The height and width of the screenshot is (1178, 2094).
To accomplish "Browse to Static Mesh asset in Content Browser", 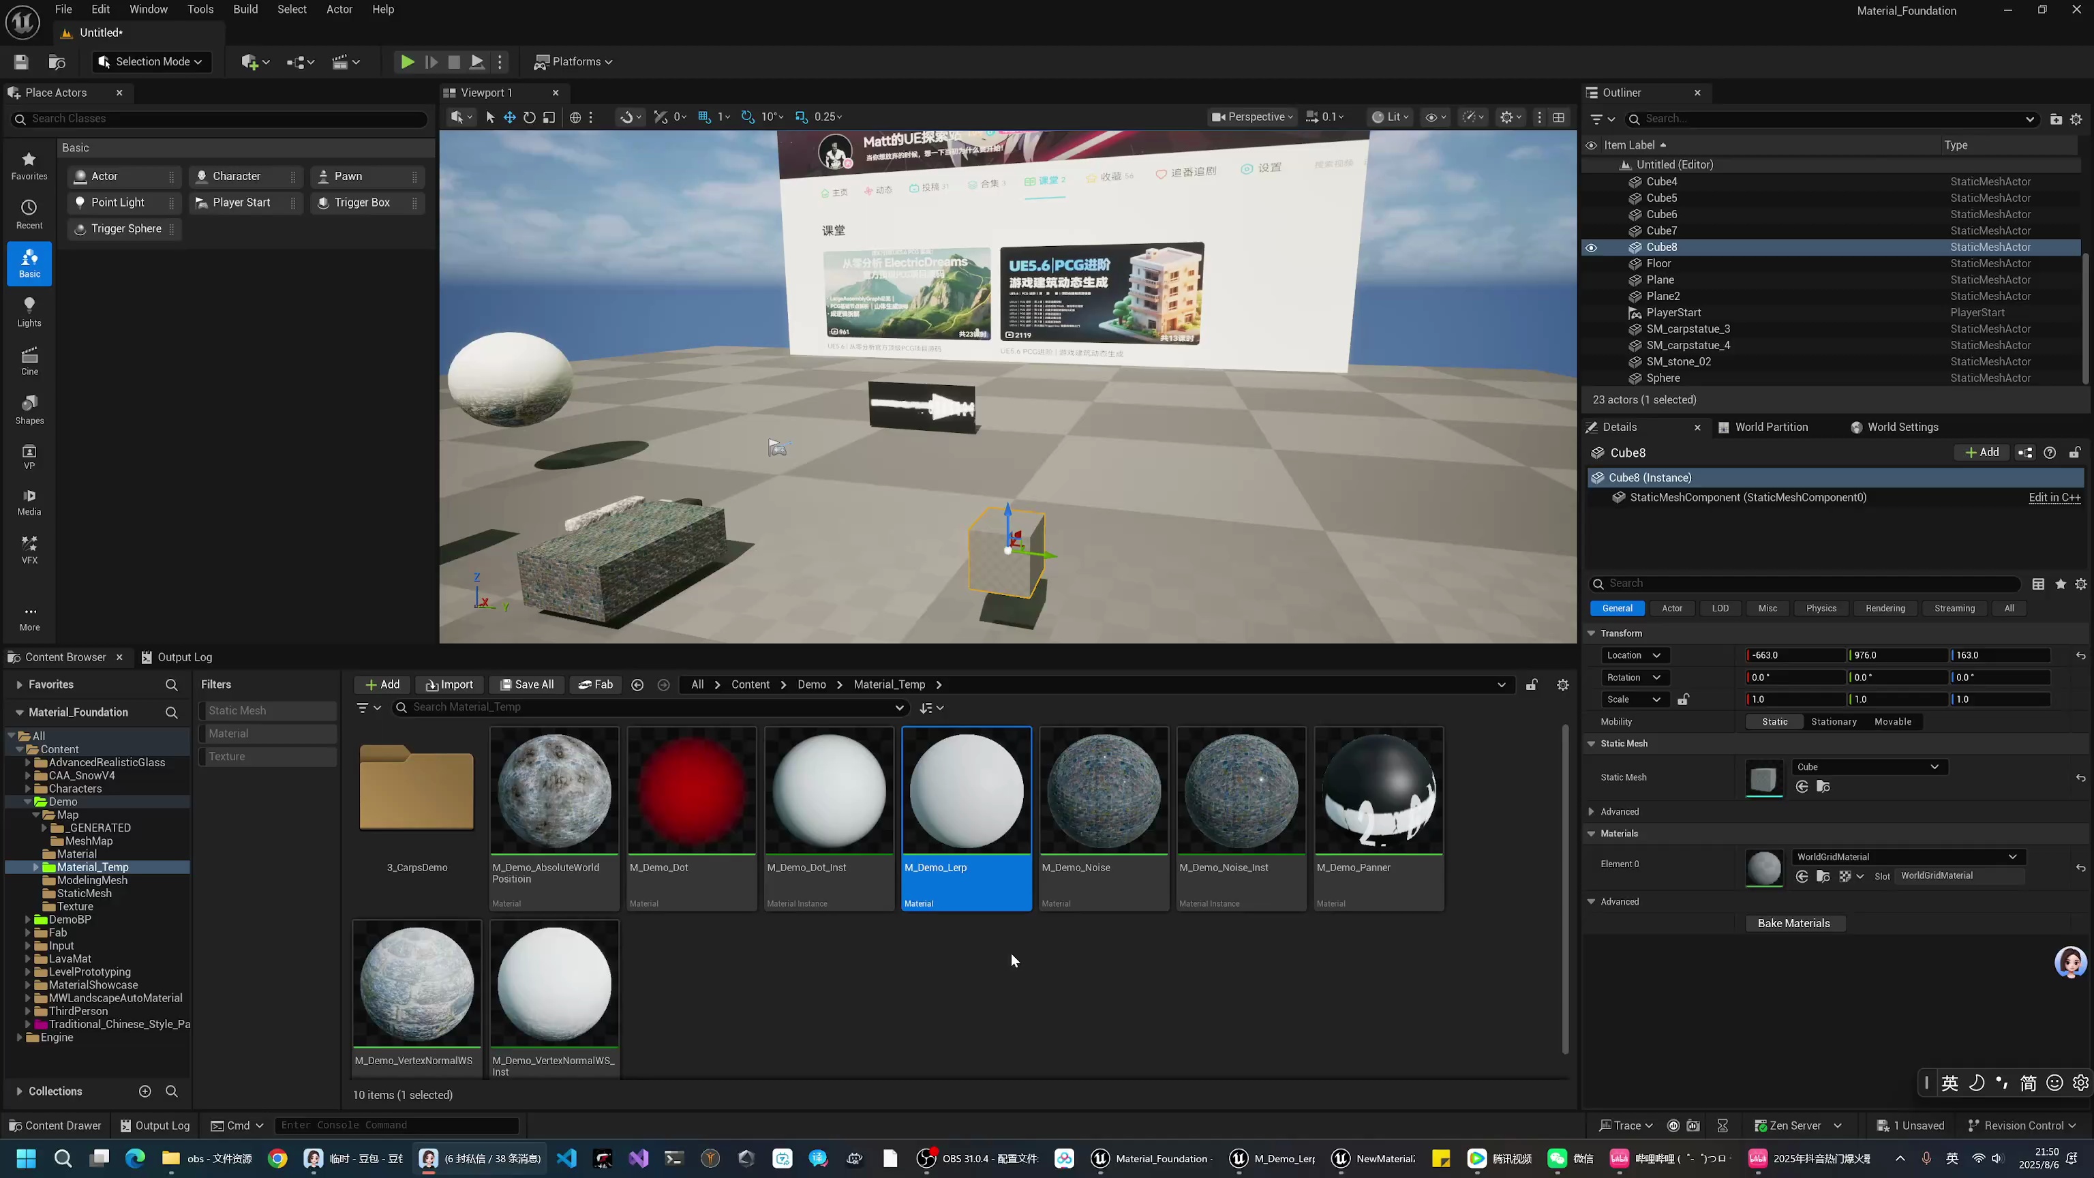I will pos(1823,787).
